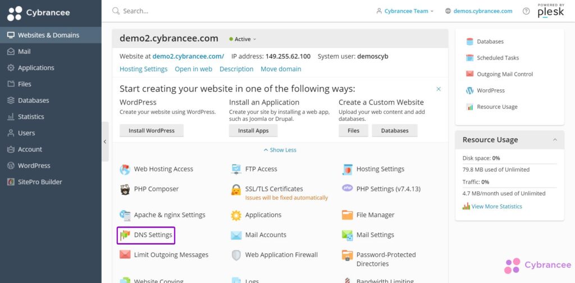
Task: Click the Cybrancee logo in the sidebar
Action: pyautogui.click(x=39, y=13)
